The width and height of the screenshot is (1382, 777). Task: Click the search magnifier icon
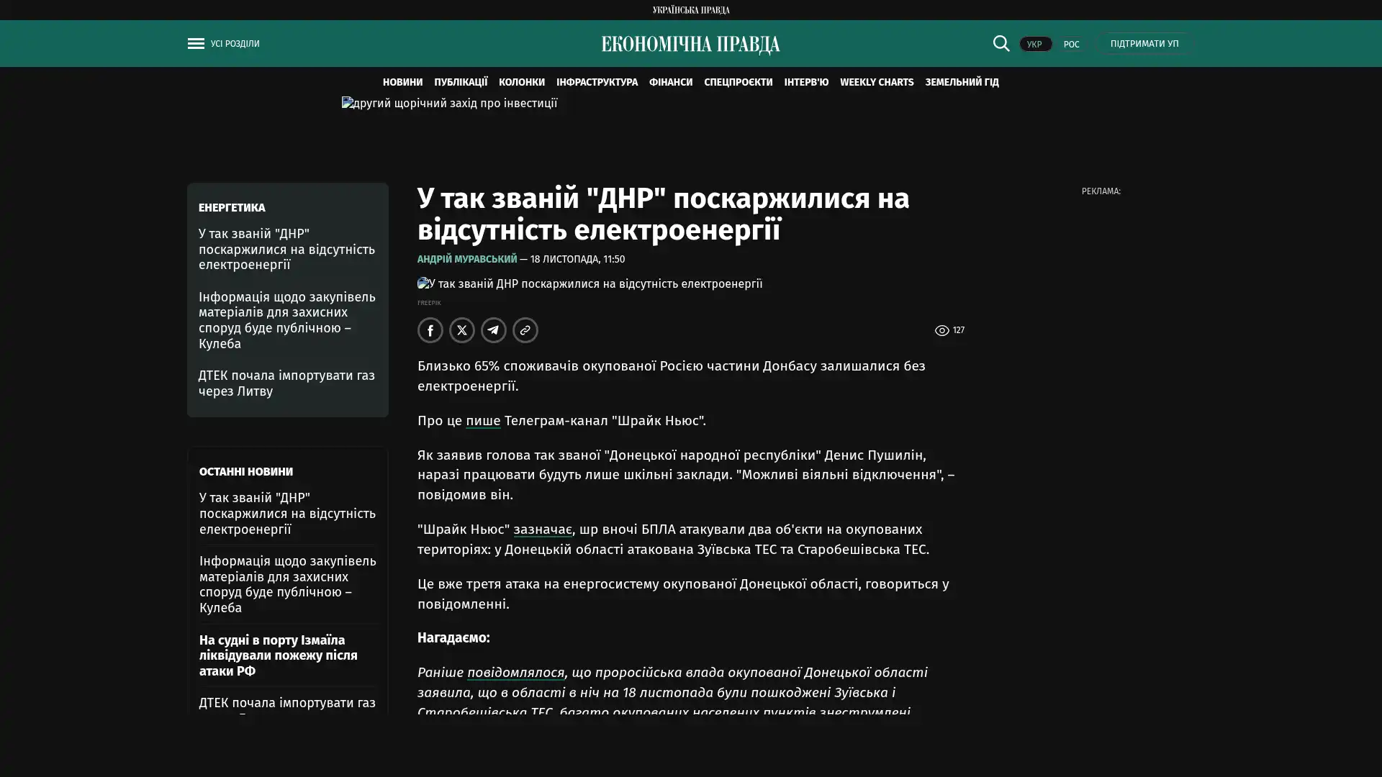pos(1001,44)
